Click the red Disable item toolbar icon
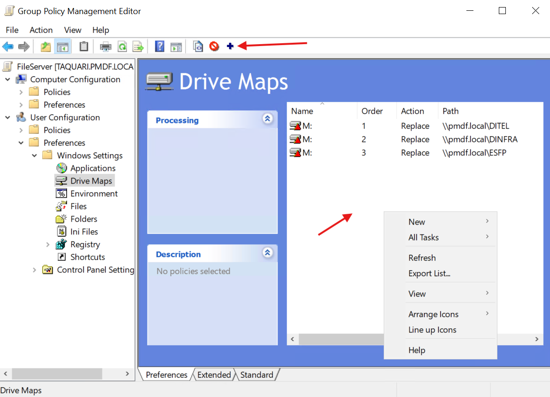The height and width of the screenshot is (397, 550). tap(214, 47)
